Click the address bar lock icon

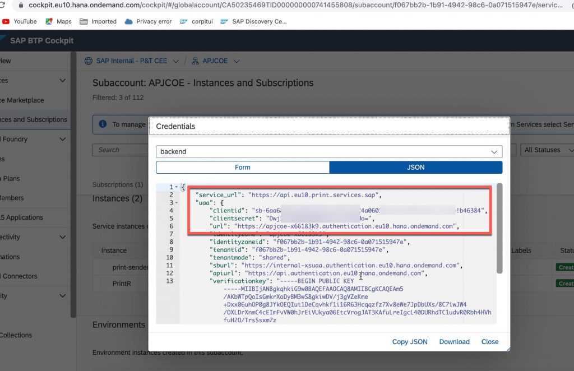(21, 5)
